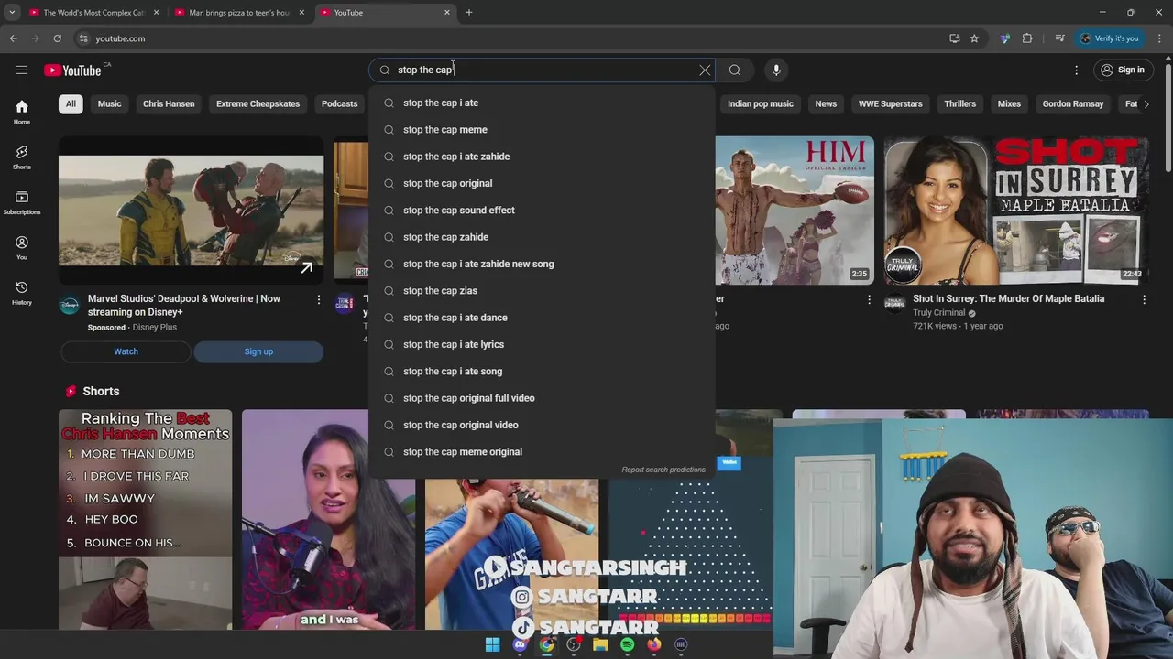Open Truly Criminal channel name
This screenshot has width=1173, height=659.
point(938,313)
